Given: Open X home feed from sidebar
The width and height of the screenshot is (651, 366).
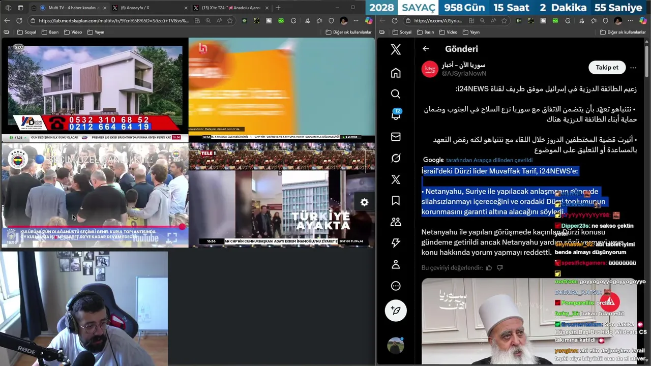Looking at the screenshot, I should tap(396, 73).
